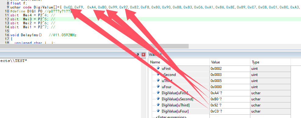Click the //@11.0592MHz comment

pos(63,35)
